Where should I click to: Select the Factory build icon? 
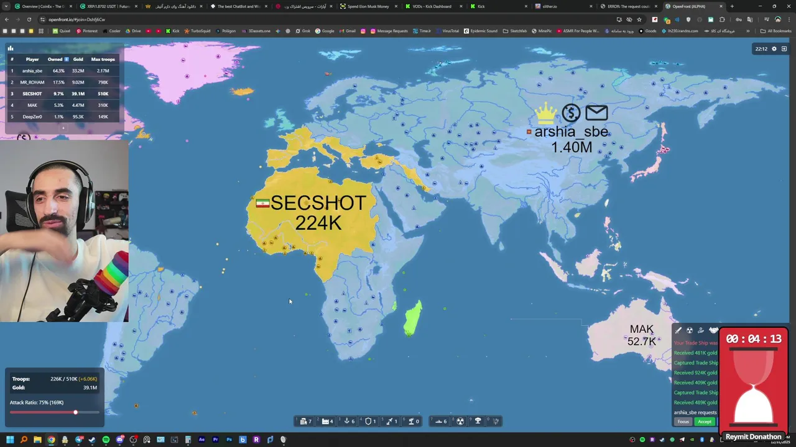click(x=325, y=421)
